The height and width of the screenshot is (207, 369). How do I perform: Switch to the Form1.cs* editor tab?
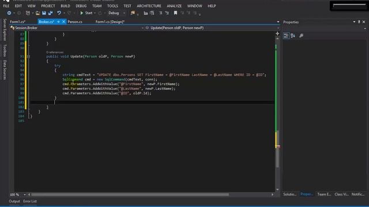(x=18, y=22)
